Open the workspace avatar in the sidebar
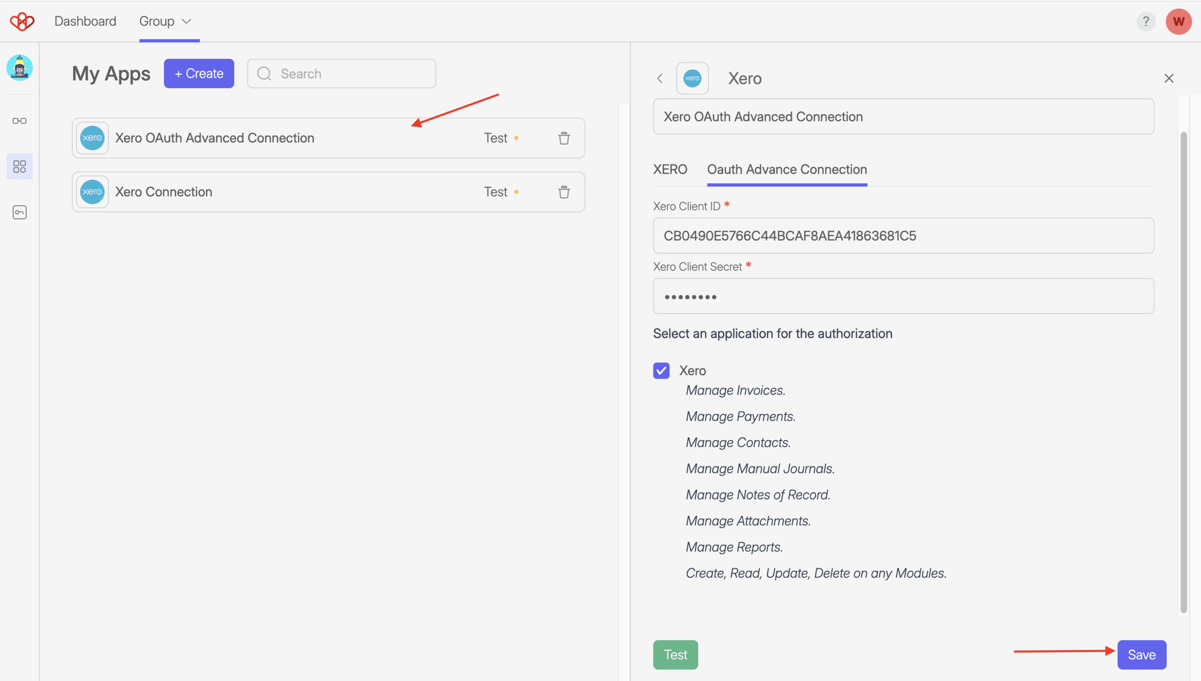Image resolution: width=1201 pixels, height=681 pixels. click(19, 67)
